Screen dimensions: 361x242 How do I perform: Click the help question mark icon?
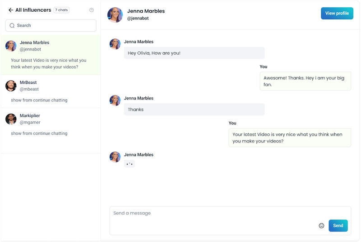pos(92,10)
